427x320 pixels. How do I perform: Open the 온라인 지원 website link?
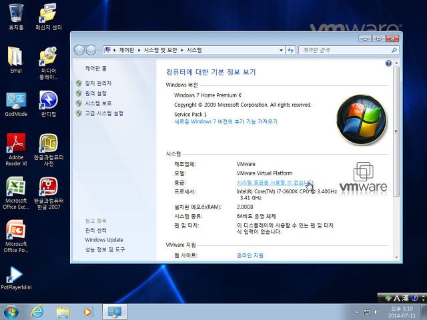click(250, 255)
